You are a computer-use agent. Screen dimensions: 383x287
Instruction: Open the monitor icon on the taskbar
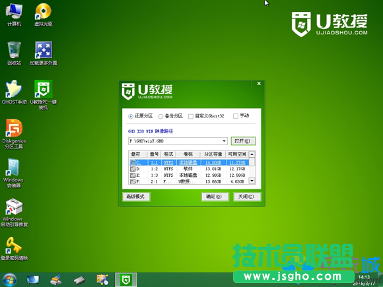tap(33, 280)
